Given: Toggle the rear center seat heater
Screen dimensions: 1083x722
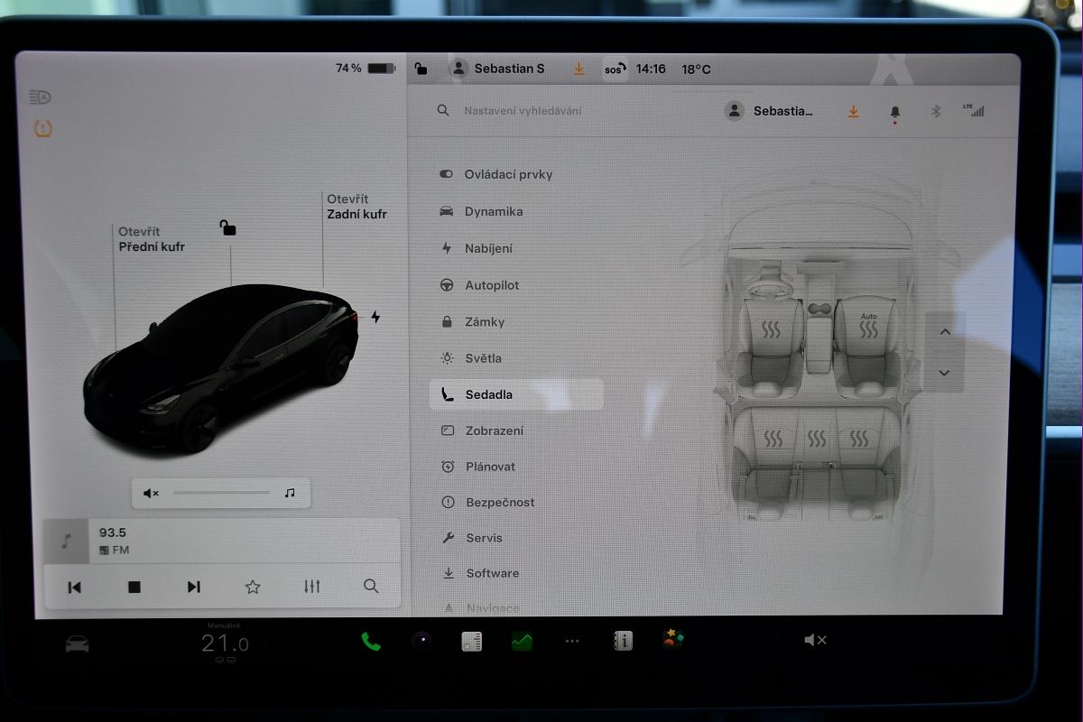Looking at the screenshot, I should click(x=816, y=440).
